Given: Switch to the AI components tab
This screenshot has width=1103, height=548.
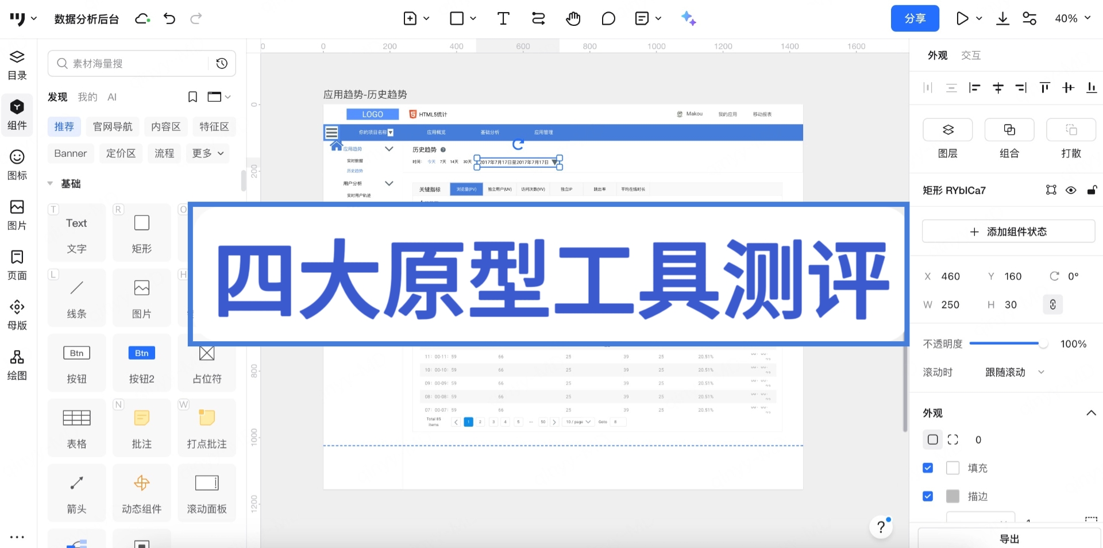Looking at the screenshot, I should point(112,97).
